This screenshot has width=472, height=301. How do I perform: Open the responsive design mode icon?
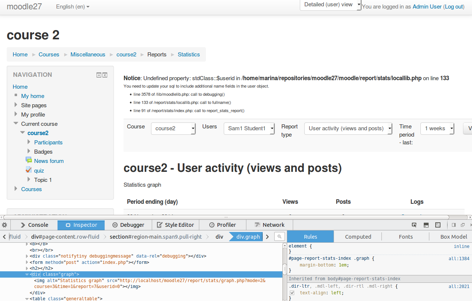click(438, 225)
